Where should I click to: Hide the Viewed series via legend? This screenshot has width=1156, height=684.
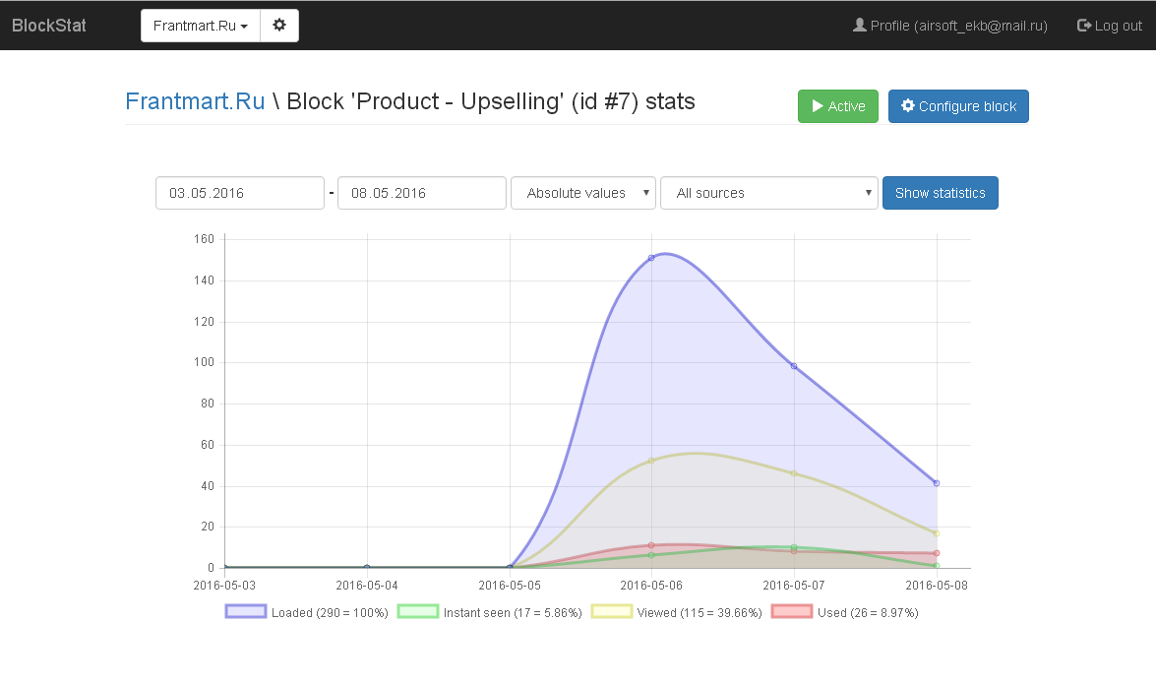click(x=611, y=612)
